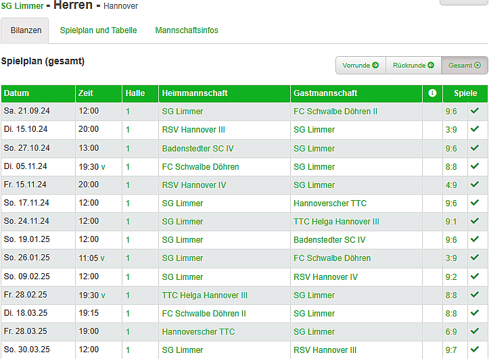This screenshot has height=359, width=489.
Task: Open hall 1 link for 28.02.25 match
Action: coord(128,295)
